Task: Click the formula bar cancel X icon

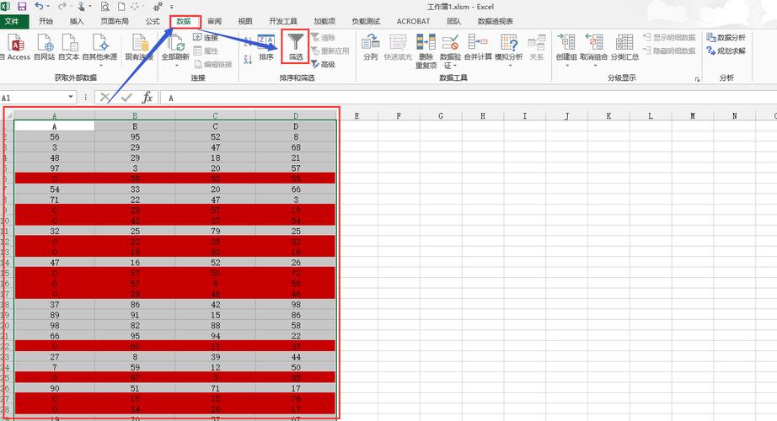Action: 104,98
